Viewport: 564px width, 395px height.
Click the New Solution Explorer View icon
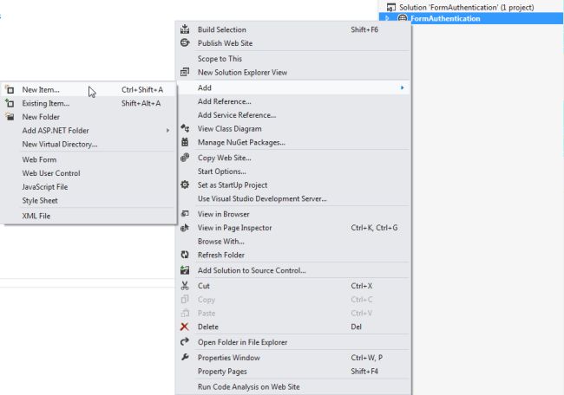click(x=184, y=73)
